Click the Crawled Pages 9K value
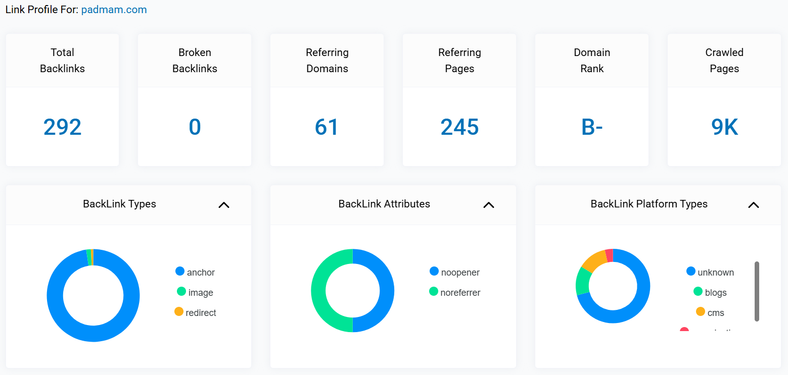Viewport: 788px width, 375px height. point(724,127)
